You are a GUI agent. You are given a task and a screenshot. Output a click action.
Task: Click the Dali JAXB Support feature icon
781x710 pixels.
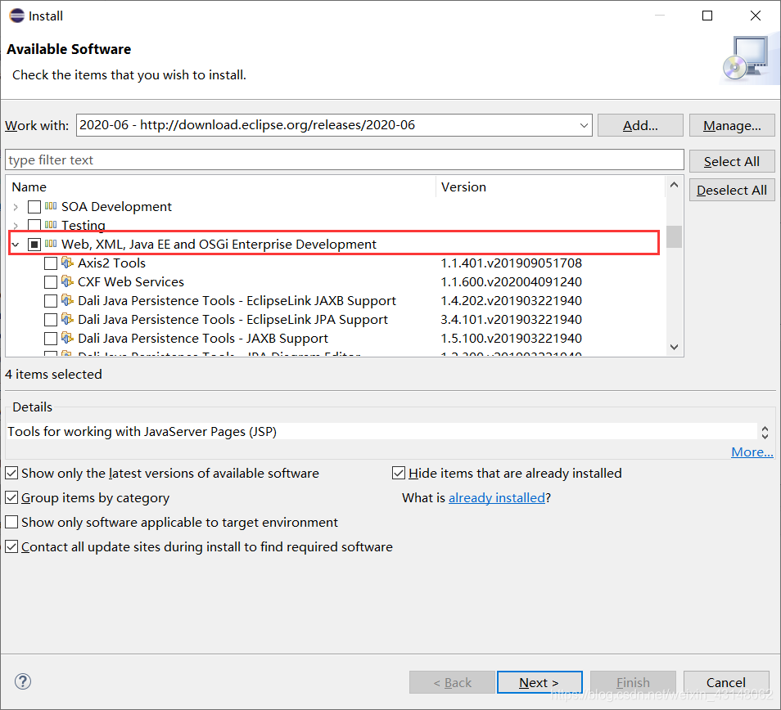click(x=67, y=338)
